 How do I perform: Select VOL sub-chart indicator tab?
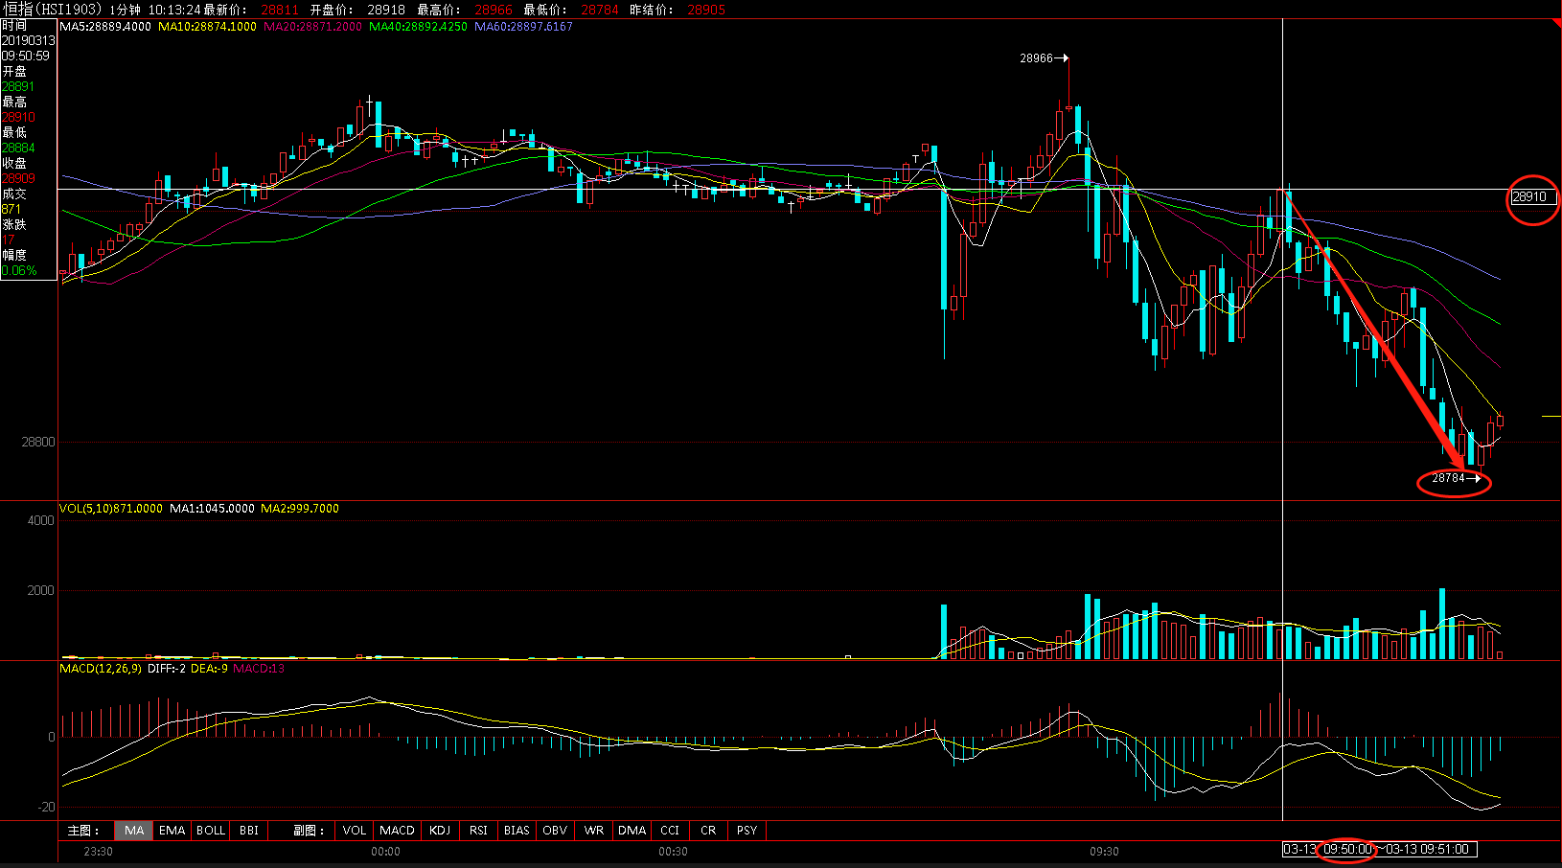(355, 831)
